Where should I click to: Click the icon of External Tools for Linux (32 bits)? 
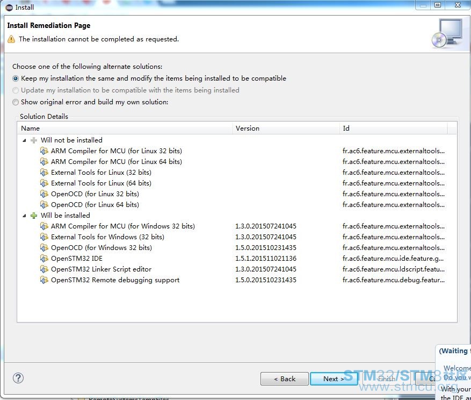(x=44, y=173)
